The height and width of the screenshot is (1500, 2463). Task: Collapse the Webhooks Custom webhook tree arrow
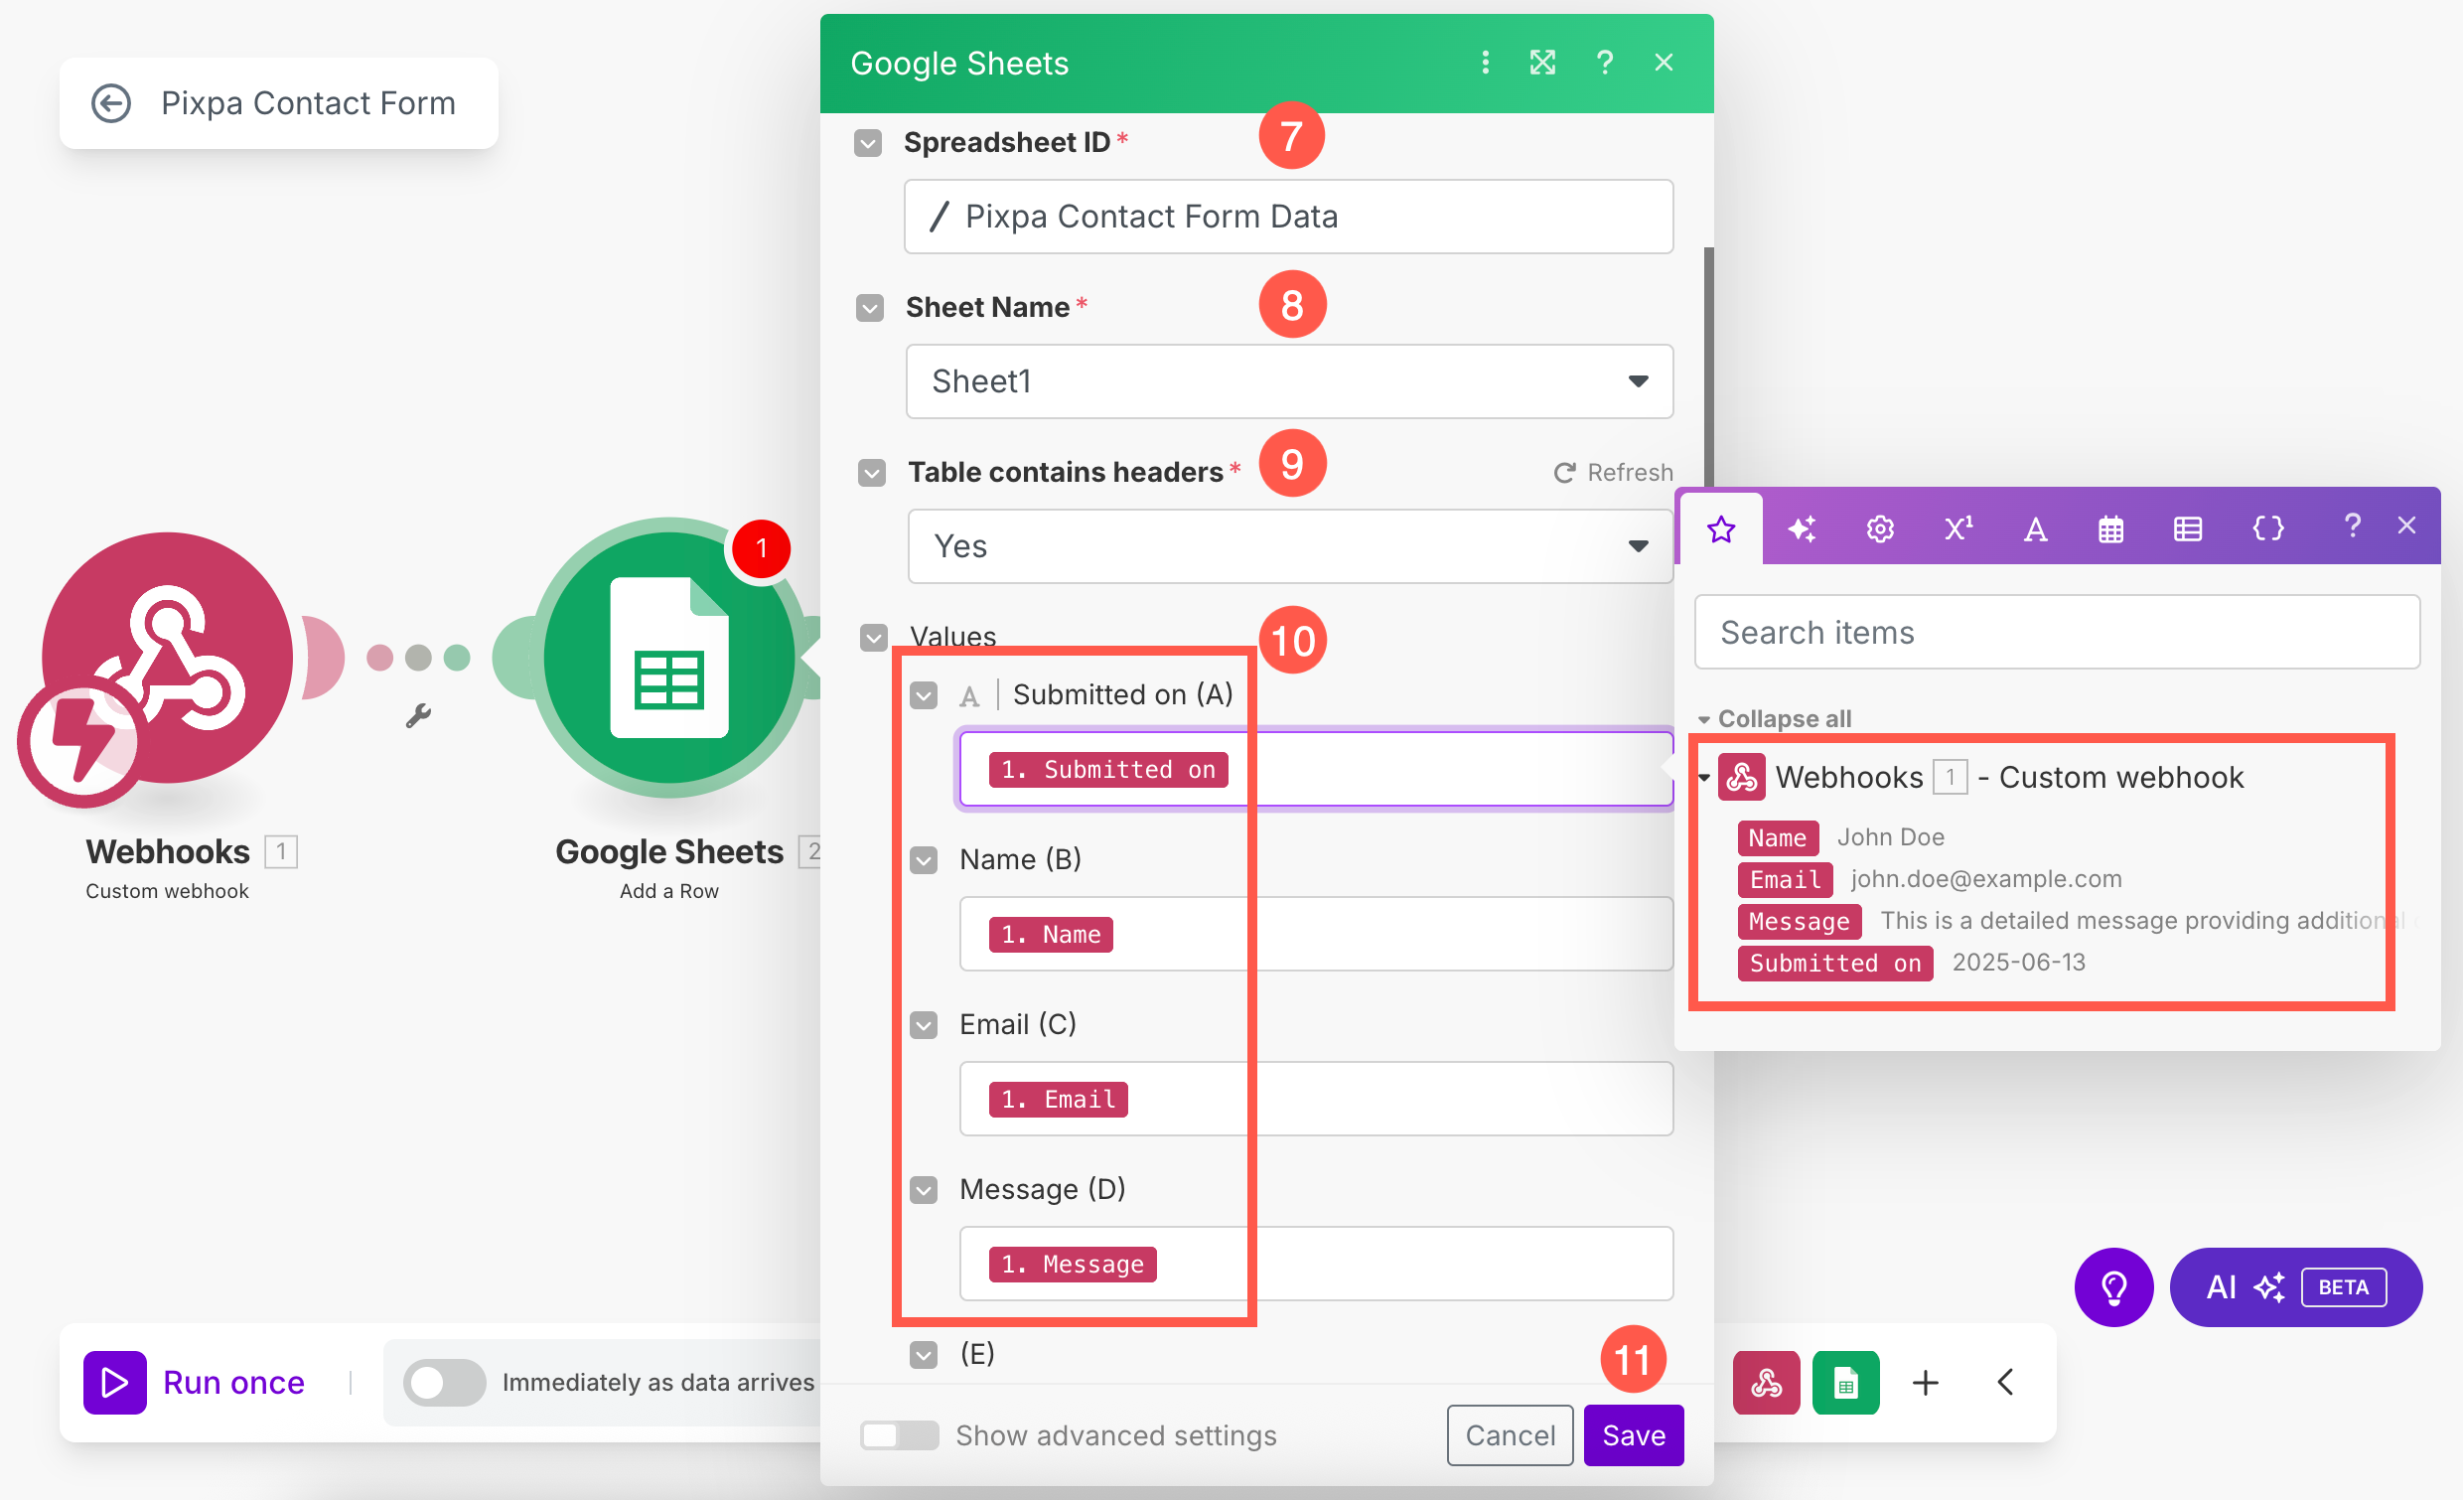[x=1704, y=777]
